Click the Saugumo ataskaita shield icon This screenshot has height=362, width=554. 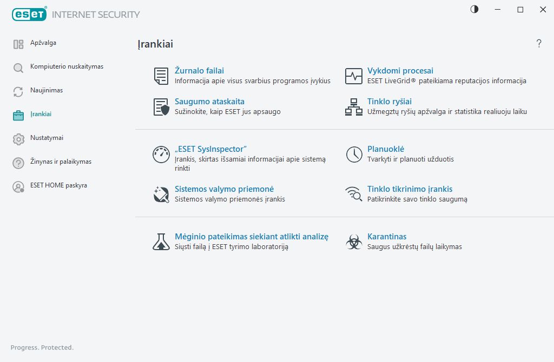coord(161,107)
